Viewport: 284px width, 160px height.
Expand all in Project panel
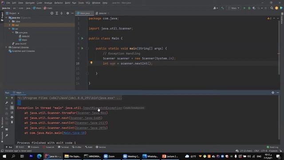point(57,13)
